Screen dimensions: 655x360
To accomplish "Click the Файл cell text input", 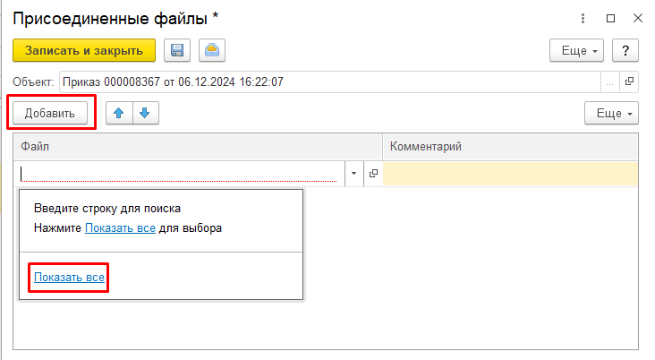I will [179, 174].
